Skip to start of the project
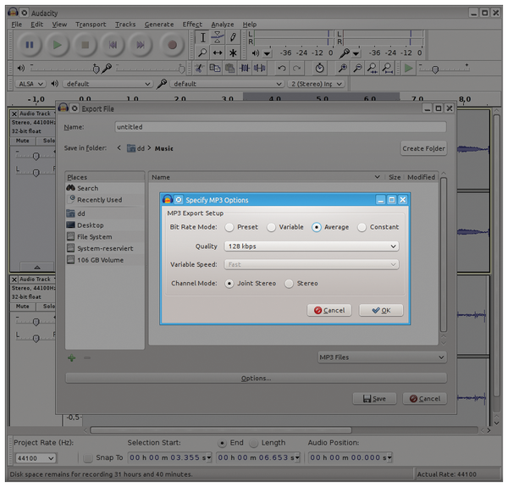Image resolution: width=508 pixels, height=487 pixels. click(113, 45)
